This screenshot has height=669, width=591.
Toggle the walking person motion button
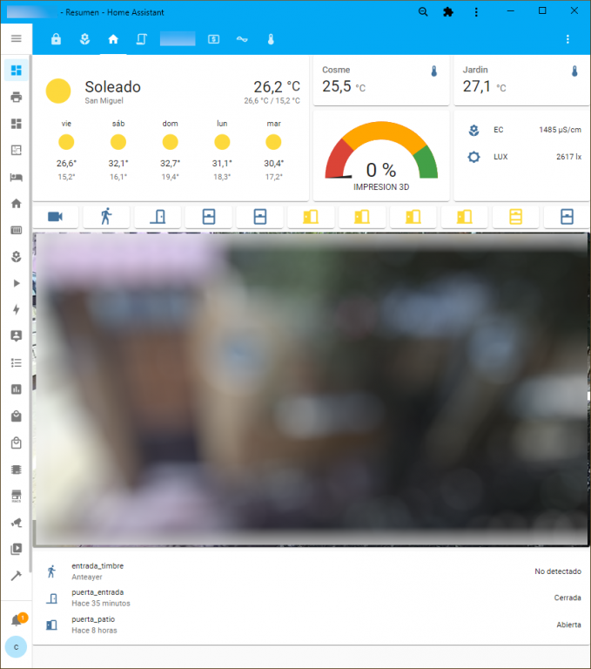[x=106, y=217]
